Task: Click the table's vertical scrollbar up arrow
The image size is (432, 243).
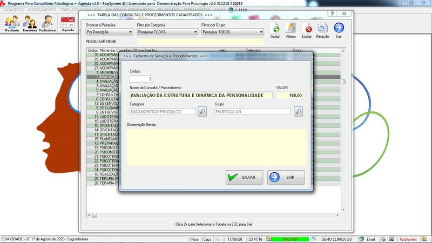Action: click(343, 51)
